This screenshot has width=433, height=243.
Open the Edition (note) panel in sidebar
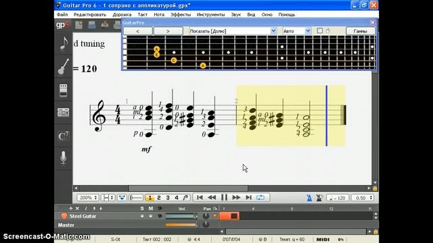coord(64,44)
